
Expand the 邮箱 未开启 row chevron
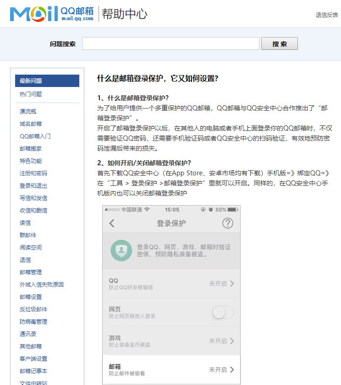[x=232, y=369]
